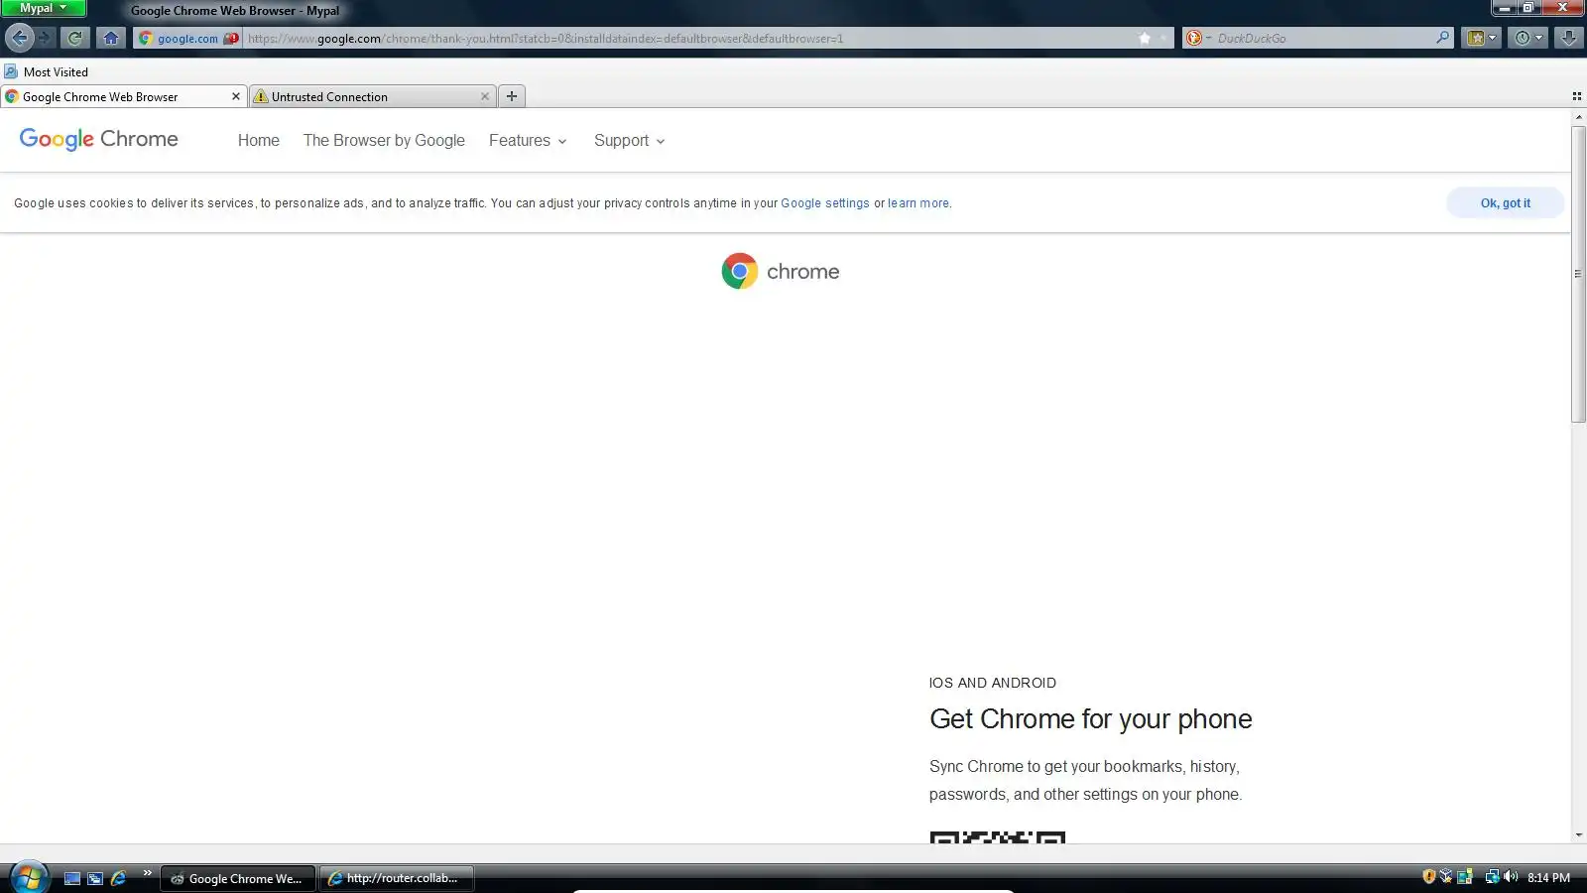Open the DuckDuckGo search engine selector
The image size is (1587, 893).
tap(1197, 38)
